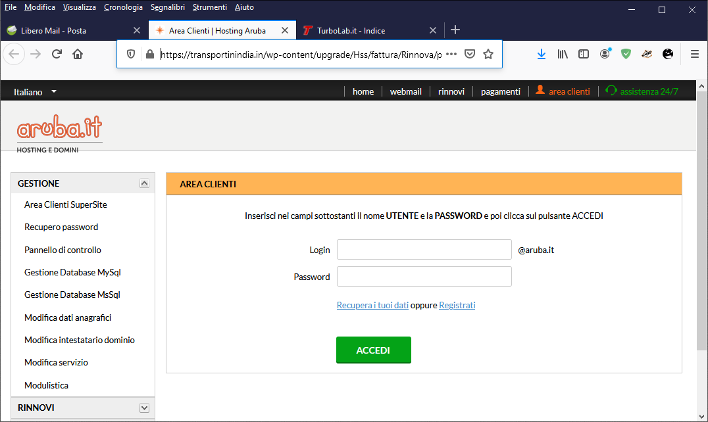Open the pagamenti navigation link
Viewport: 708px width, 422px height.
click(x=500, y=91)
